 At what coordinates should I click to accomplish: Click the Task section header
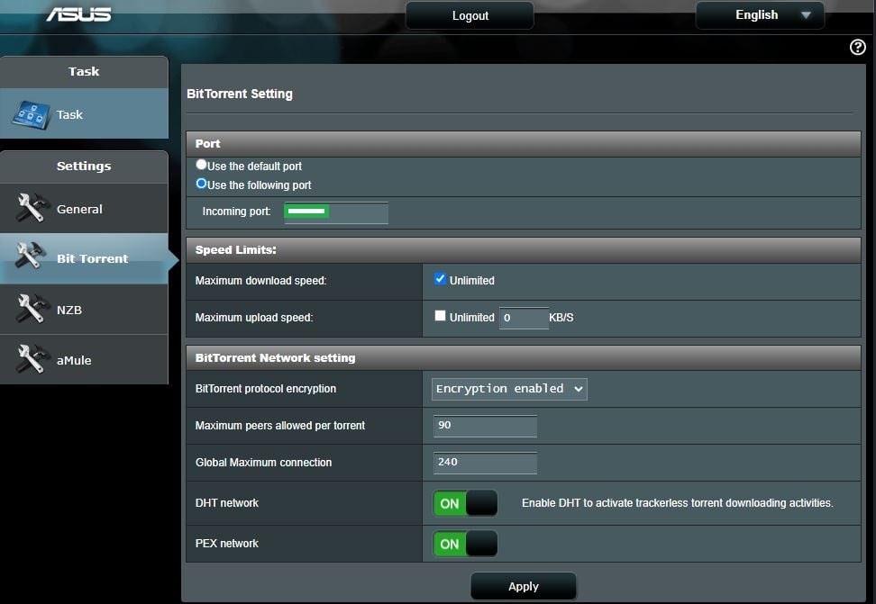[x=84, y=71]
